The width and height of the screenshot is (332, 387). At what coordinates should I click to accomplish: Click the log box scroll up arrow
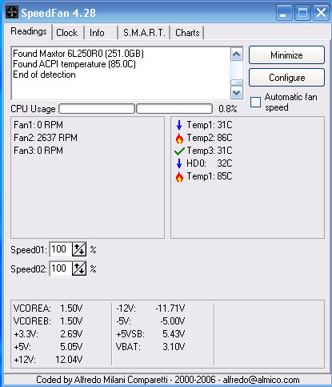[x=237, y=54]
